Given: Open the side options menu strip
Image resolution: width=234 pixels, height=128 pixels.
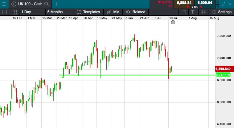Looking at the screenshot, I should click(218, 4).
